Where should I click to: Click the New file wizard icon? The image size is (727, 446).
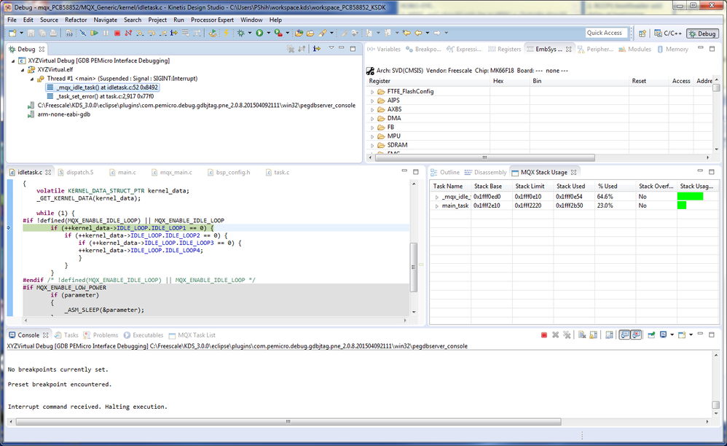[12, 33]
